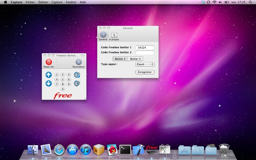Viewport: 256px width, 160px height.
Task: Open the Type appui Court dropdown
Action: click(x=145, y=64)
